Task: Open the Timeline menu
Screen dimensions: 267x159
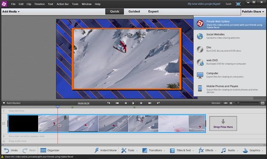Action: coord(39,4)
